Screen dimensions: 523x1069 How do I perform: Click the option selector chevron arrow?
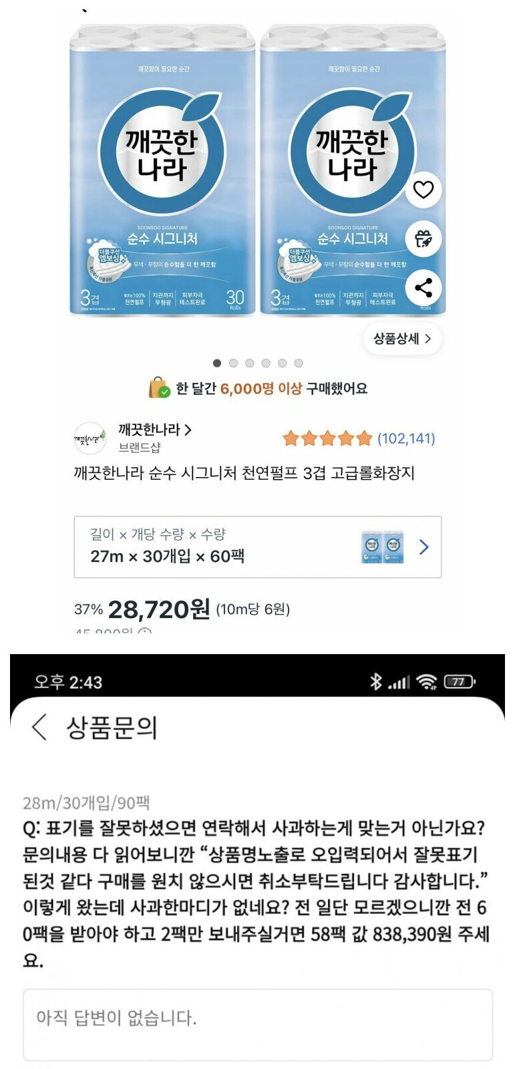tap(423, 547)
